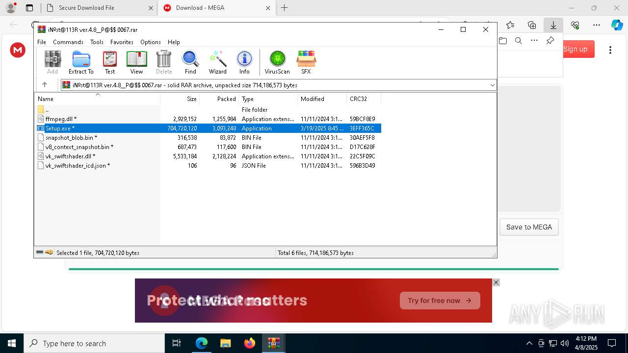Screen dimensions: 628x353
Task: Open Firefox from taskbar
Action: coord(250,343)
